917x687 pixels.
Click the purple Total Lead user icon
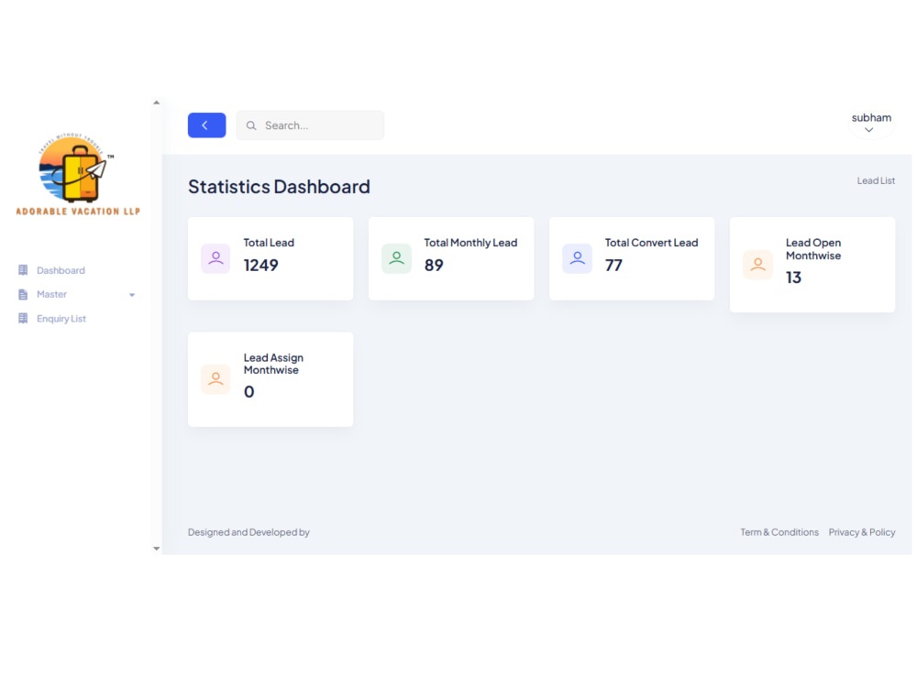coord(215,258)
